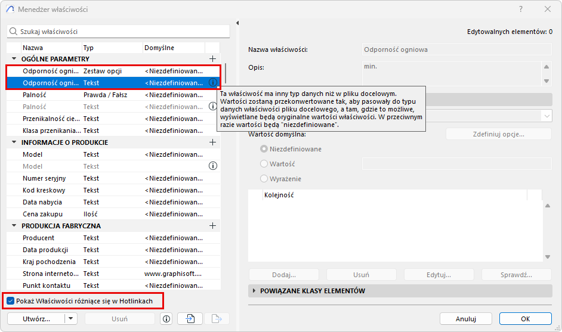Click the Szukaj właściwości search field
The height and width of the screenshot is (332, 562).
click(118, 32)
